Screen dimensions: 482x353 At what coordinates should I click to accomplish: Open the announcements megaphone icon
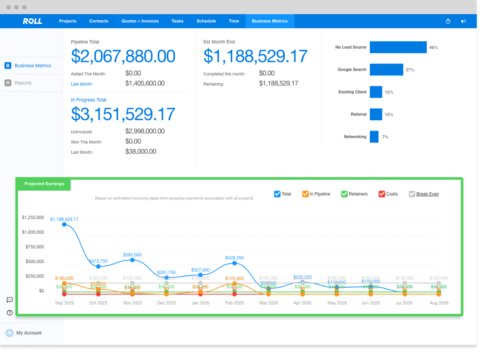point(464,21)
